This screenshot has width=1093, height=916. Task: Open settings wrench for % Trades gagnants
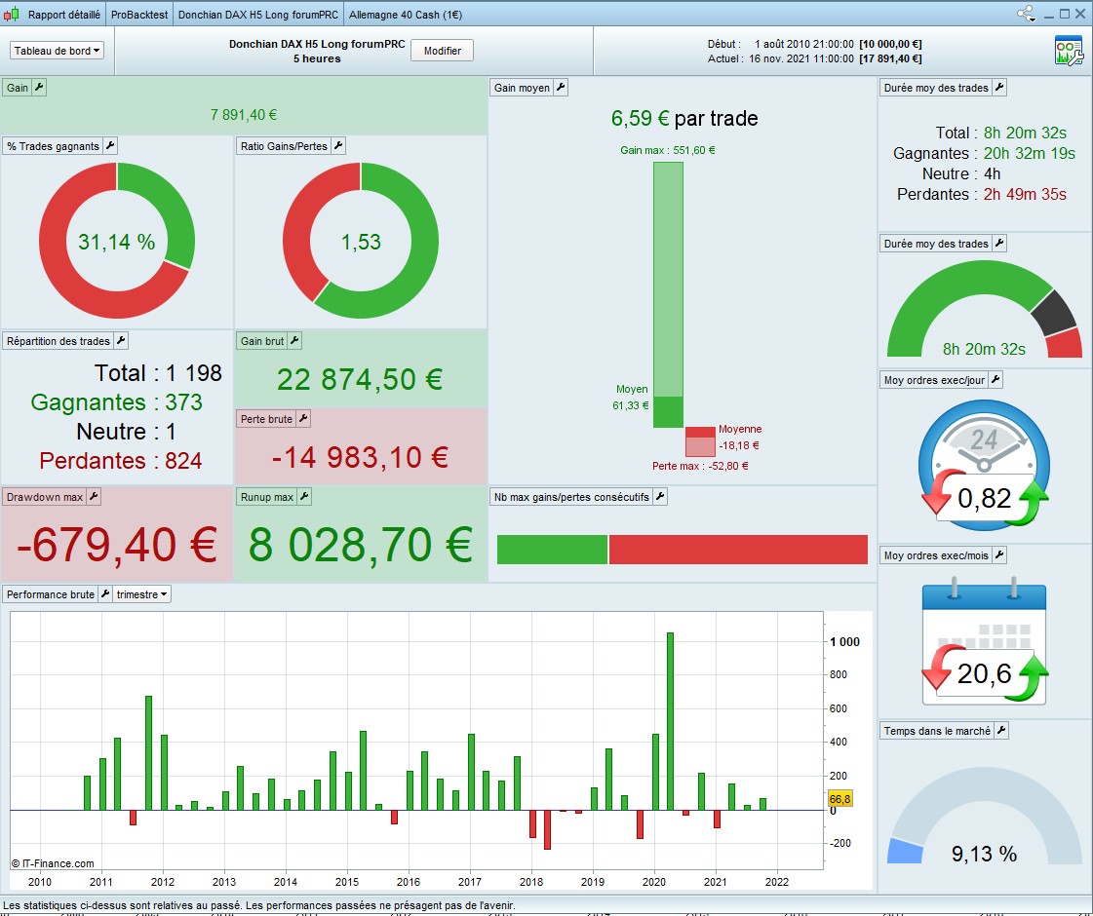pyautogui.click(x=110, y=145)
